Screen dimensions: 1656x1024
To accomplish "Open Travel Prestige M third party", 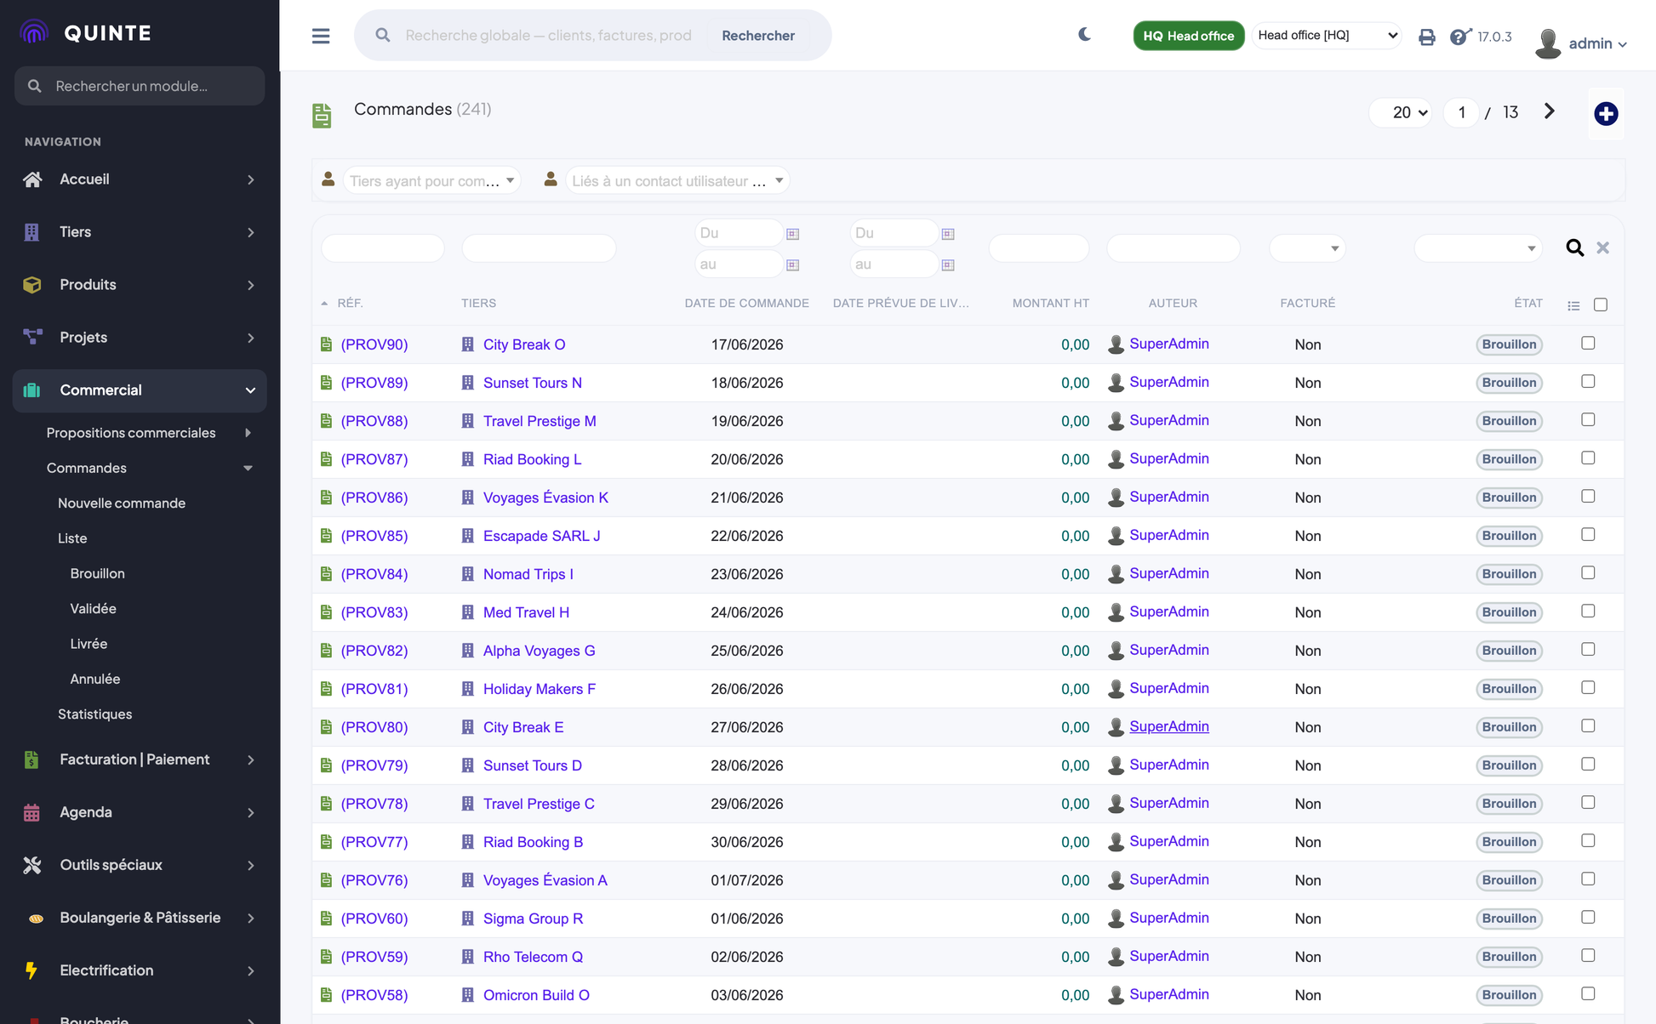I will 540,421.
